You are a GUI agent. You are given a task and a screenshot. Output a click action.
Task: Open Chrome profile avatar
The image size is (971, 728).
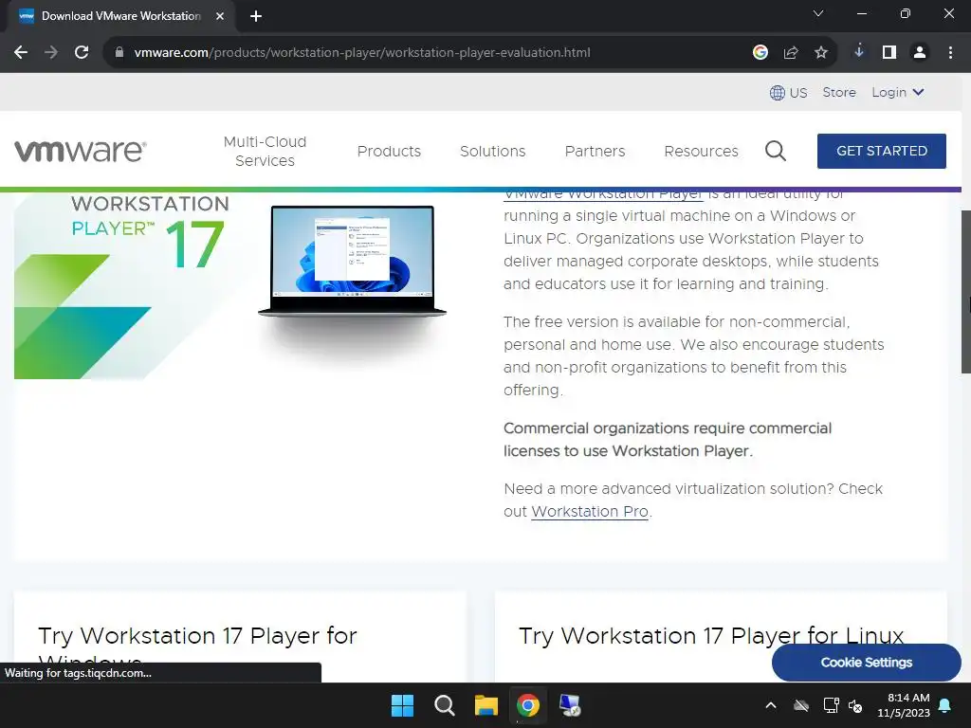[x=920, y=53]
